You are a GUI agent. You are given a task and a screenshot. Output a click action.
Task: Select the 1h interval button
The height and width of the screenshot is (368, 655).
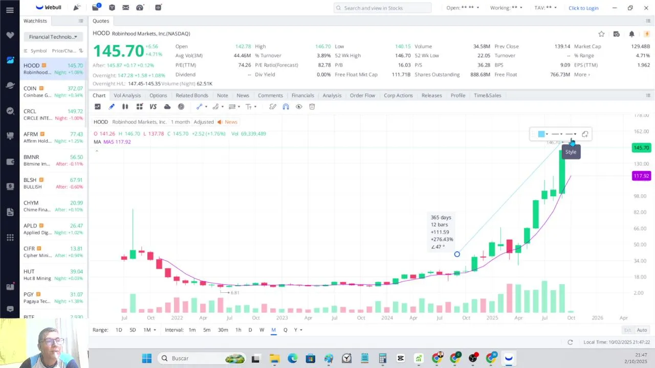pos(238,330)
